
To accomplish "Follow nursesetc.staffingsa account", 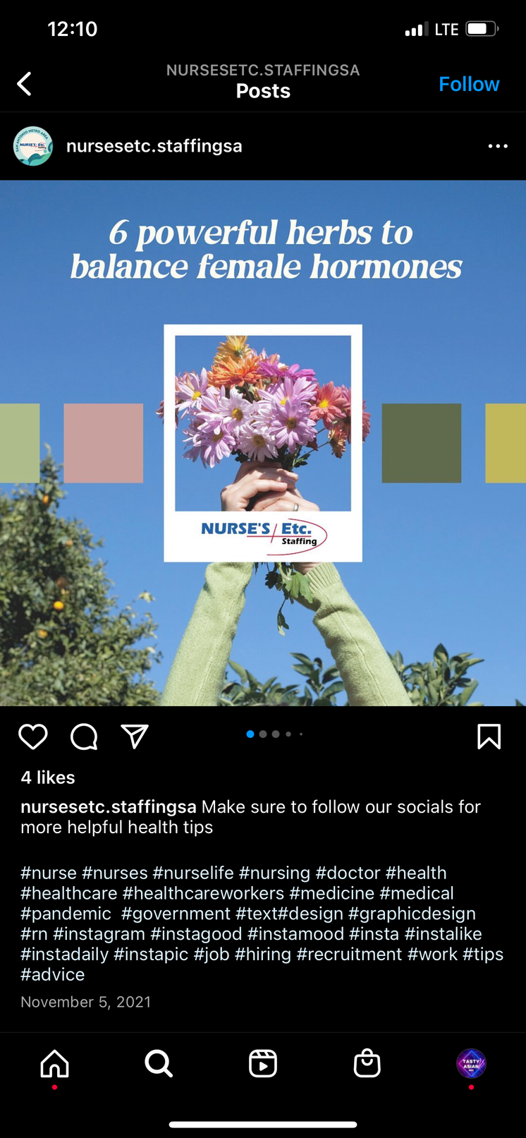I will [469, 84].
